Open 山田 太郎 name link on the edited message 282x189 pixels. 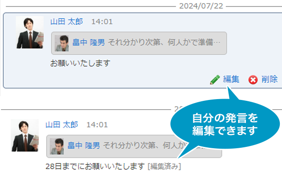[61, 125]
